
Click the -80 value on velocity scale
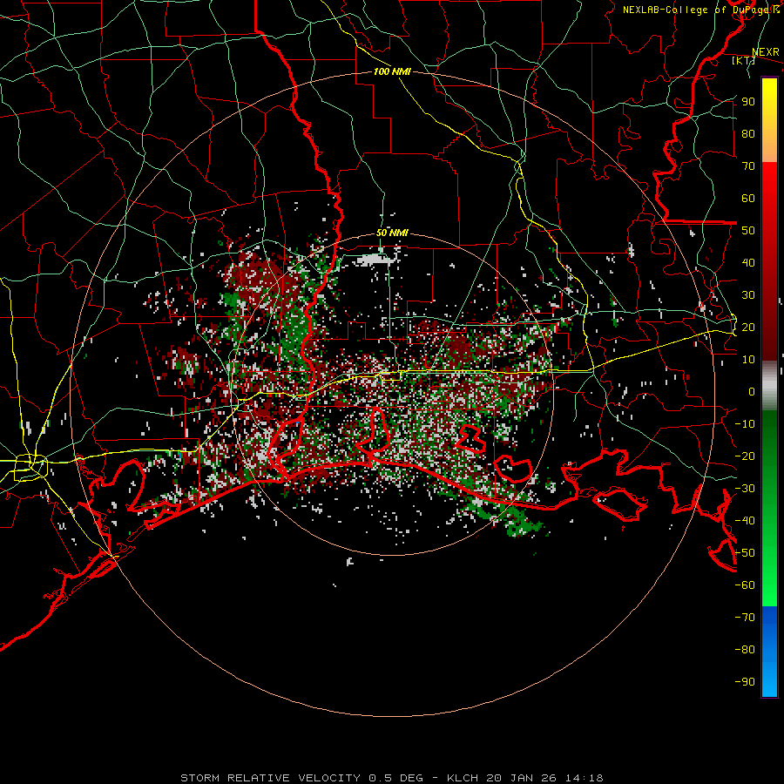pos(745,650)
